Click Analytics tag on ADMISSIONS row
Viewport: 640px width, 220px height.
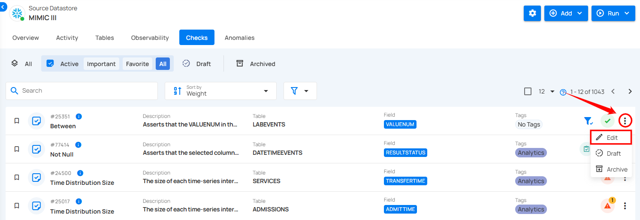point(531,209)
